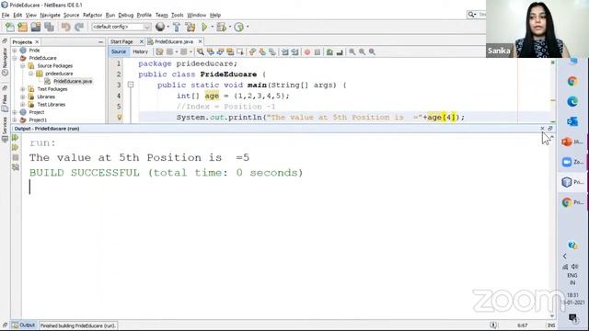Open the dropdown arrow beside Profile Project
Screen dimensions: 589x331
(x=248, y=27)
